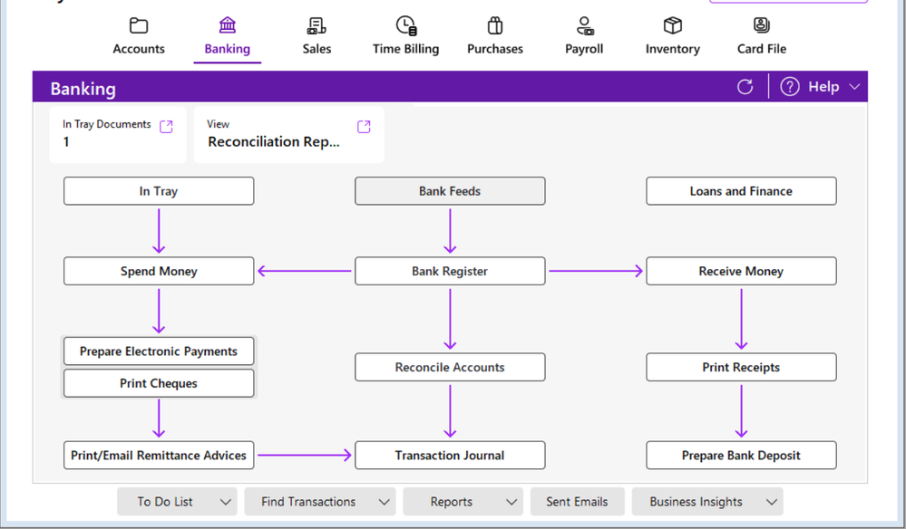Open Time Billing clock icon

point(406,25)
